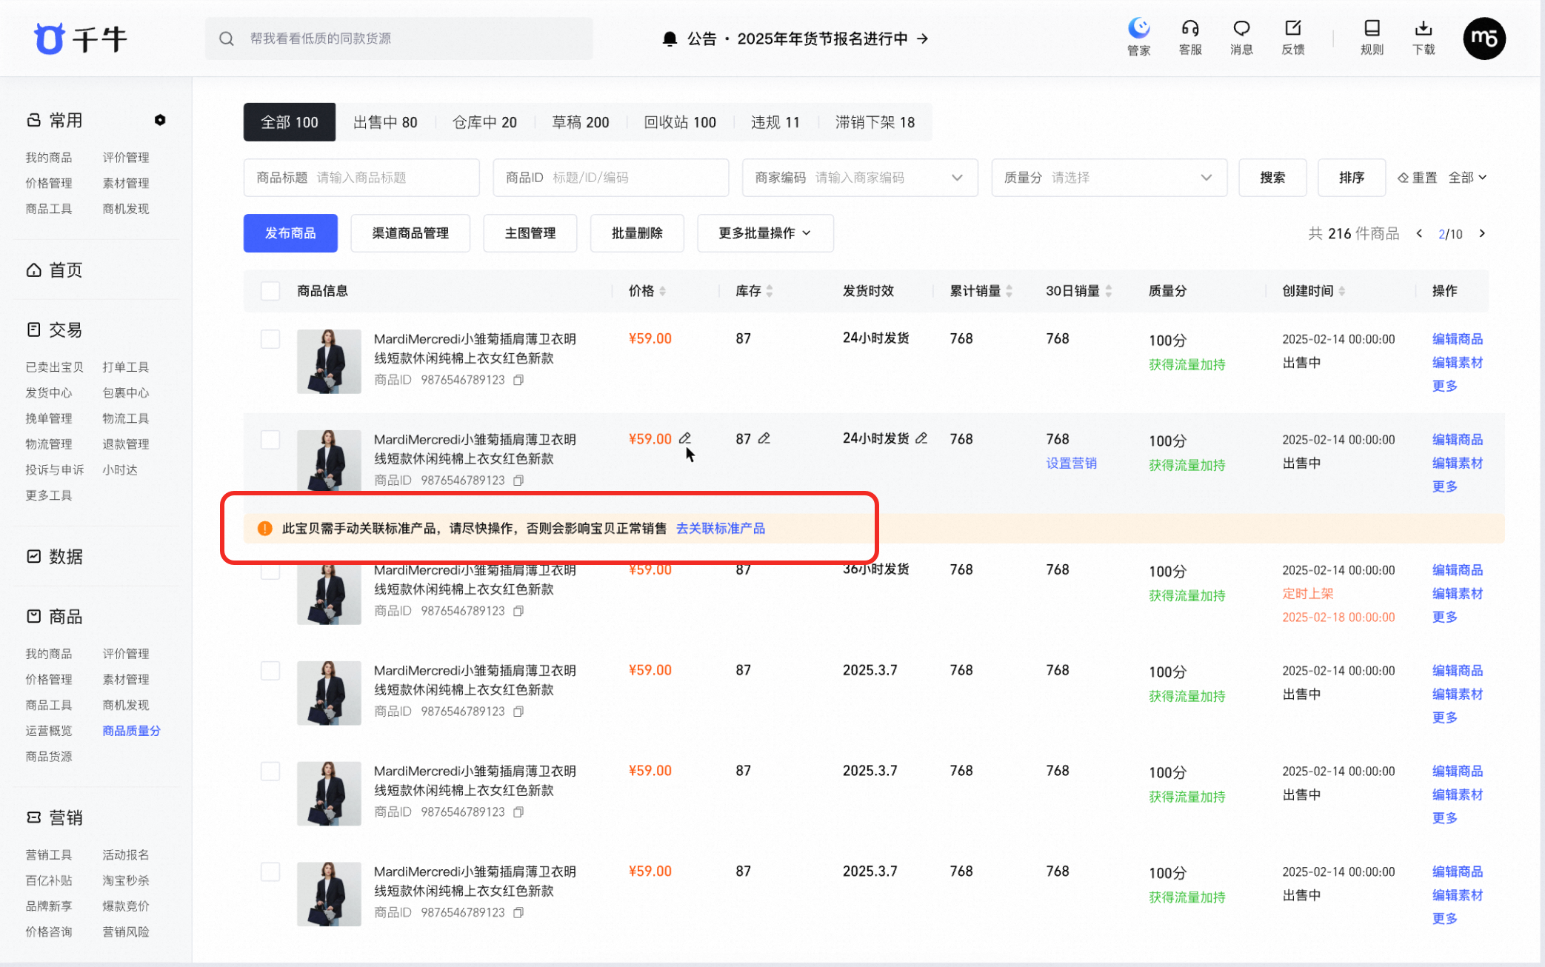
Task: Check the last product row checkbox
Action: (270, 872)
